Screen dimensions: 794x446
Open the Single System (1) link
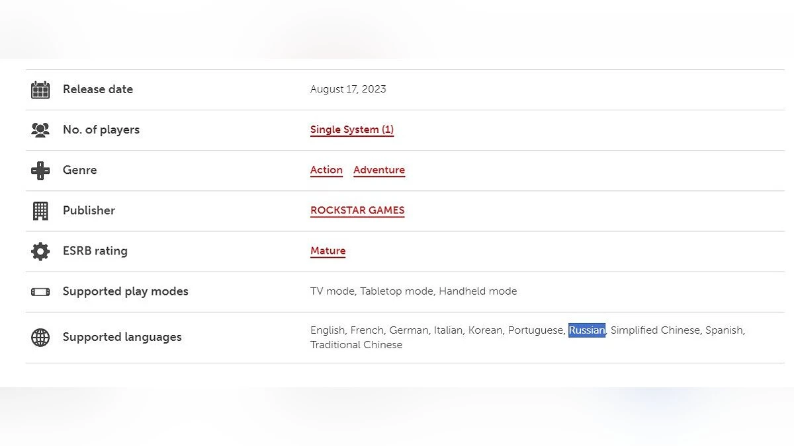click(351, 130)
